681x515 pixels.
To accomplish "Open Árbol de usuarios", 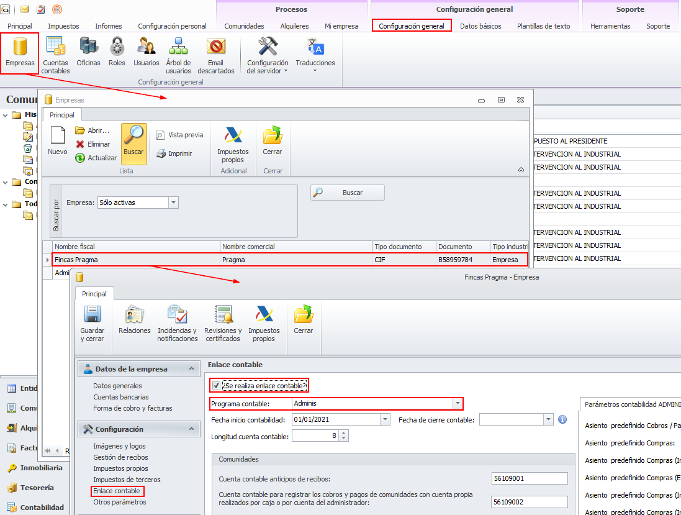I will tap(178, 55).
